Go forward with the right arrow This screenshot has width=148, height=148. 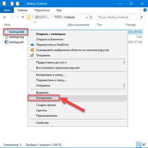[x=12, y=17]
